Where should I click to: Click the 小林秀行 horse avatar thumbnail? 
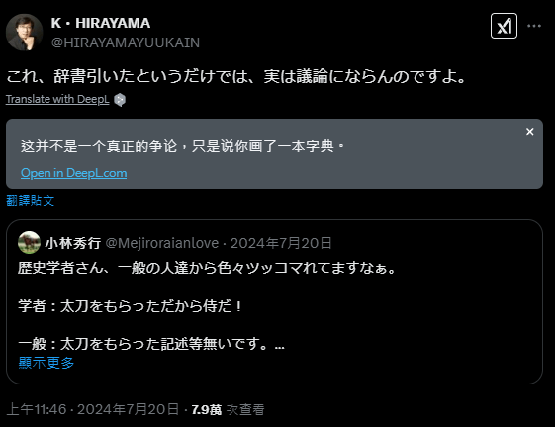29,243
